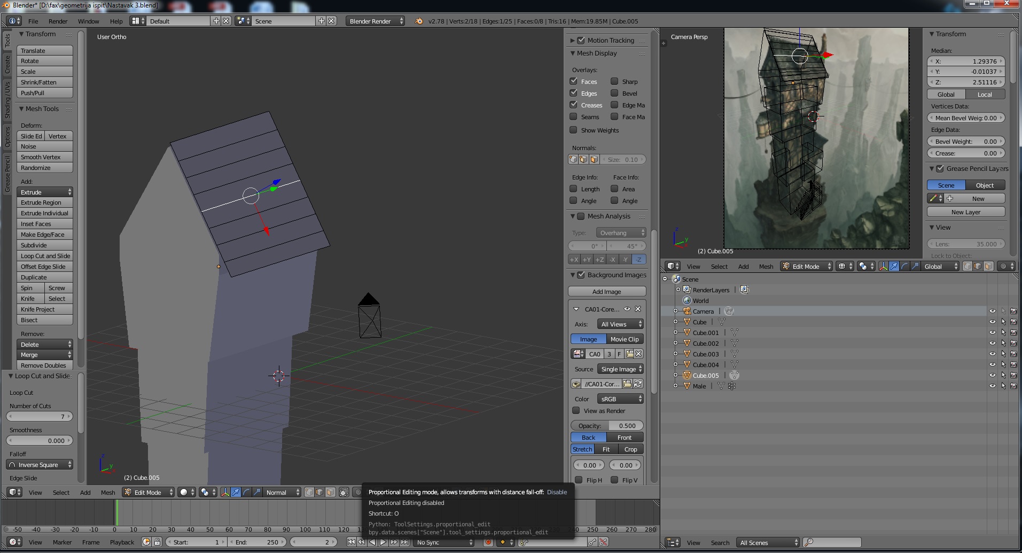Uncheck the Creases overlay checkbox
Image resolution: width=1022 pixels, height=553 pixels.
pyautogui.click(x=574, y=105)
